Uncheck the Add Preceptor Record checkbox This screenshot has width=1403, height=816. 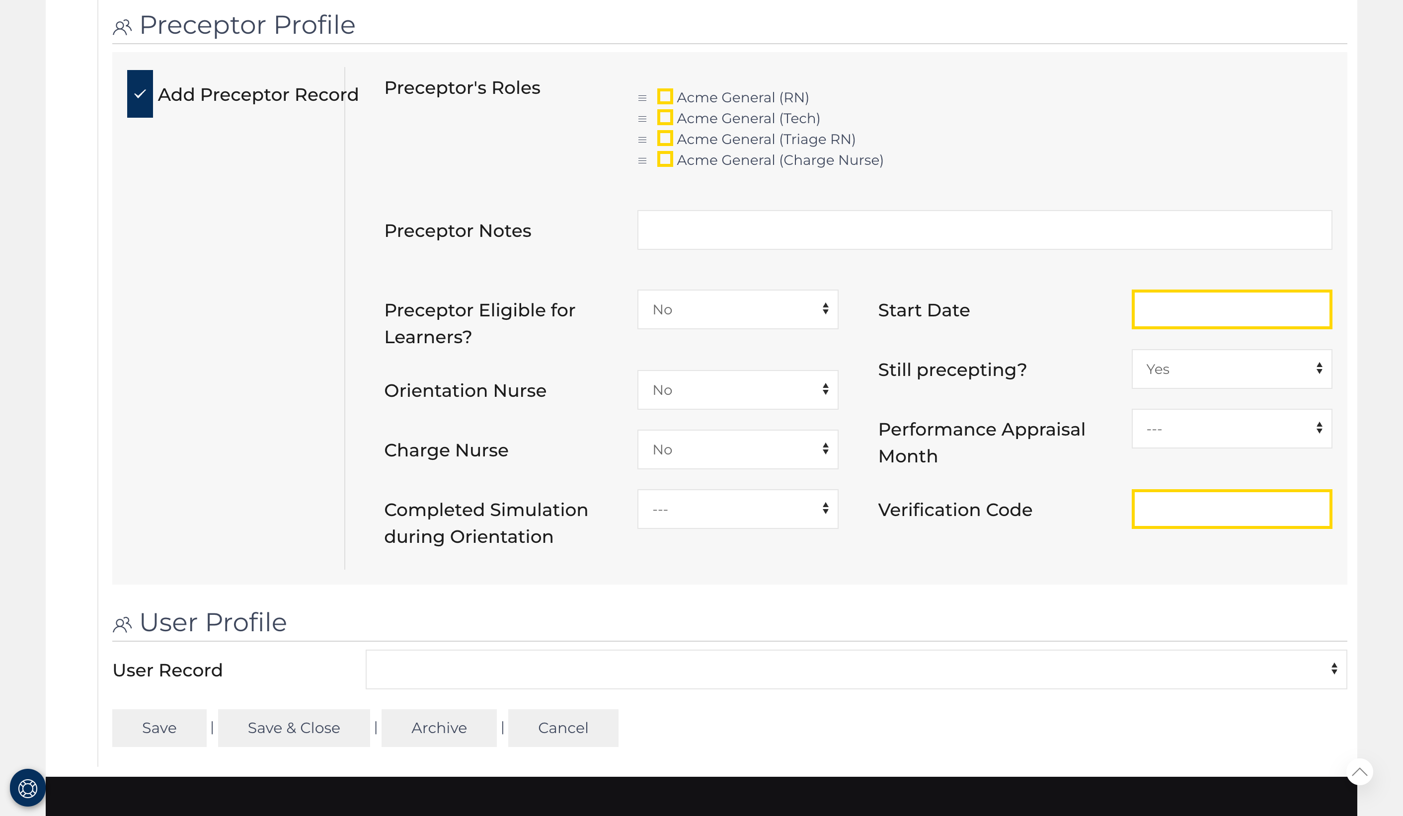click(140, 93)
